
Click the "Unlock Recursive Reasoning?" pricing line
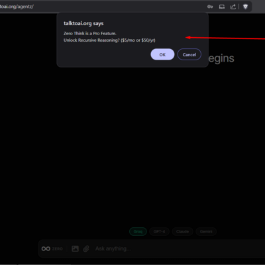109,40
